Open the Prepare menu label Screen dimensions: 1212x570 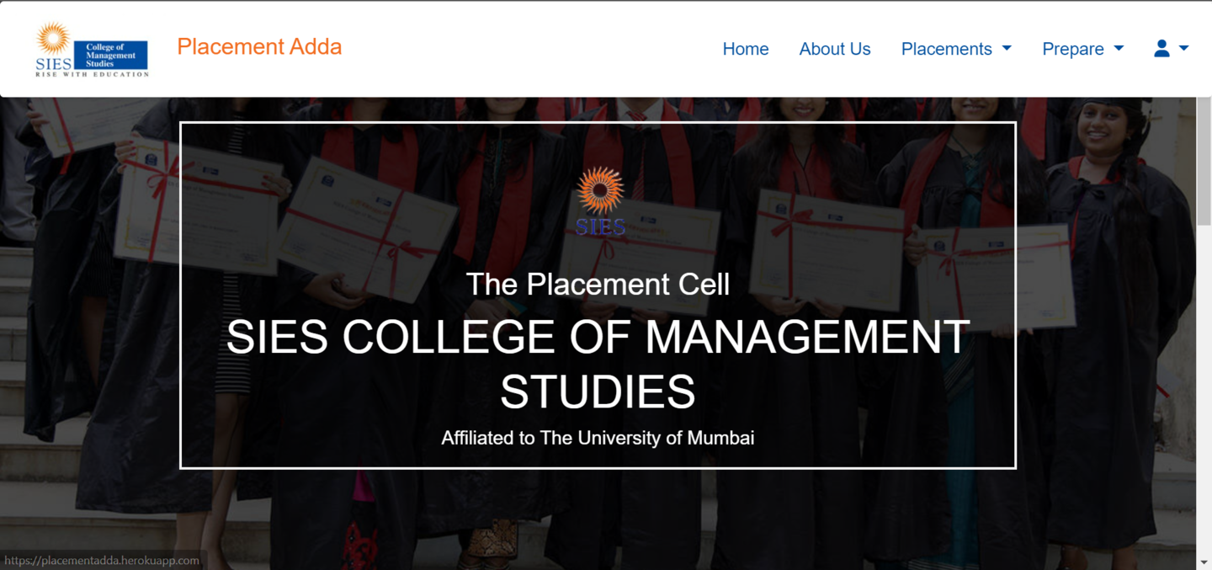click(1072, 49)
